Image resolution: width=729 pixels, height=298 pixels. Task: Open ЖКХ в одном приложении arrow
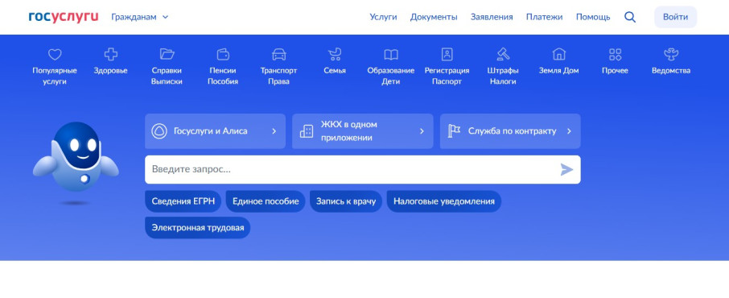point(422,131)
